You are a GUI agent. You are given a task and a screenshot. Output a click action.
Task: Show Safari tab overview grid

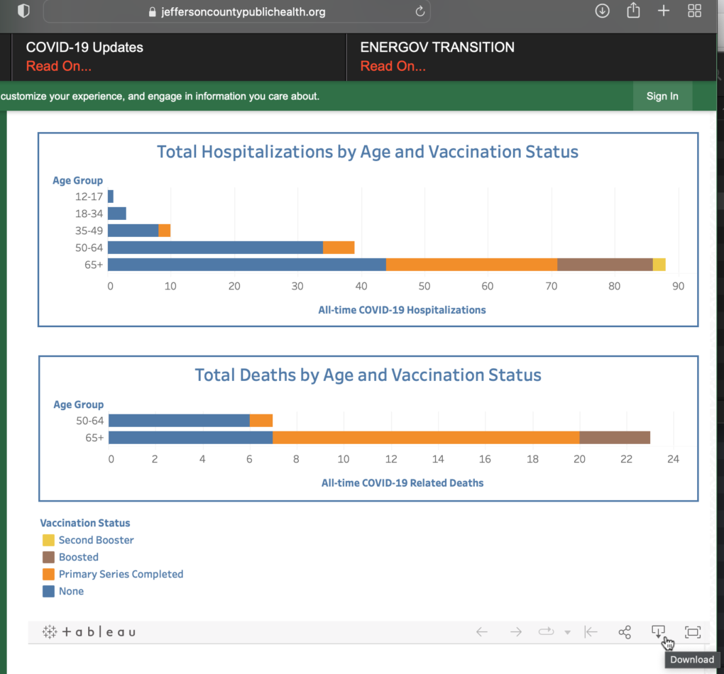695,11
